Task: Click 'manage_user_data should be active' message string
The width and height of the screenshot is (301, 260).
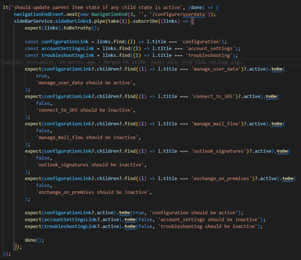Action: point(84,83)
